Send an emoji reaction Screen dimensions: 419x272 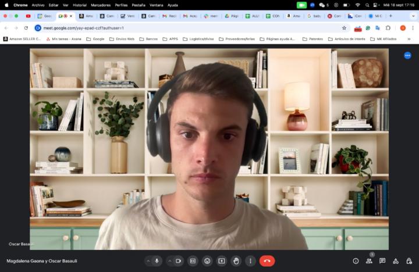207,261
